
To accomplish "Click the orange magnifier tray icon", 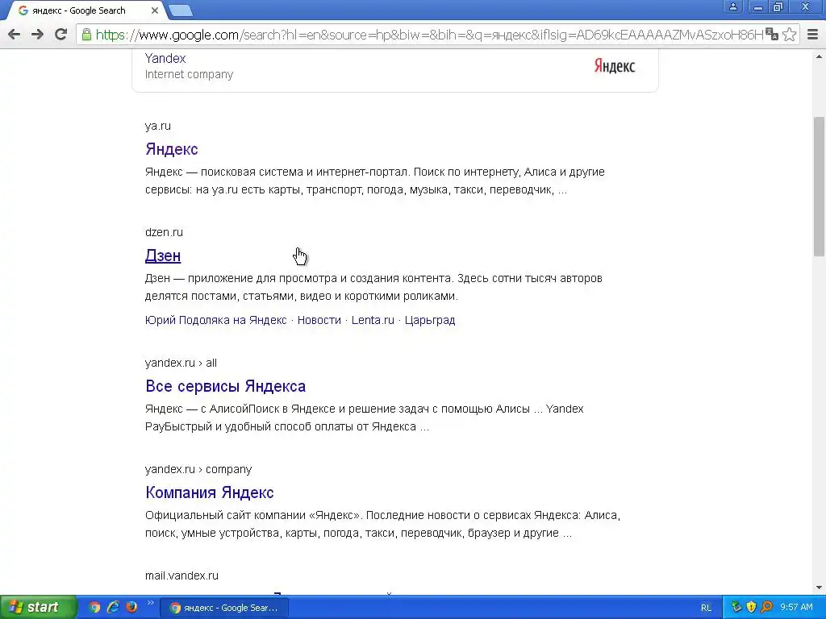I will pyautogui.click(x=766, y=607).
